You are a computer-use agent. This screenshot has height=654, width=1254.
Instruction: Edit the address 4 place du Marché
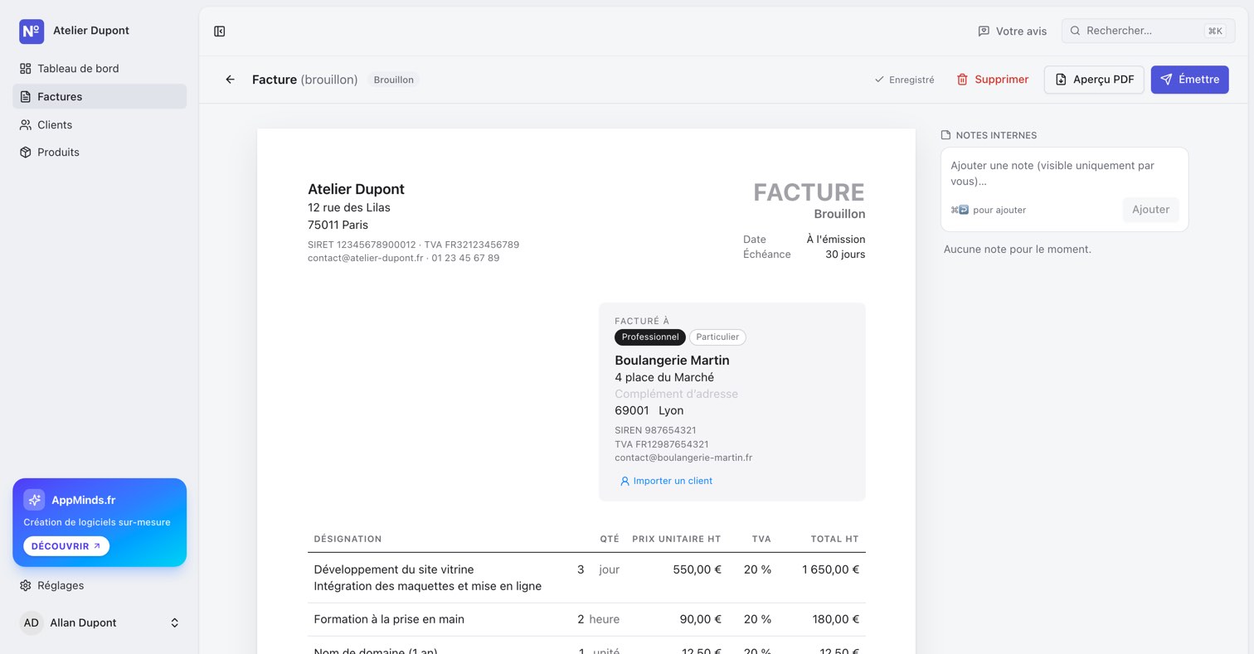(x=664, y=377)
